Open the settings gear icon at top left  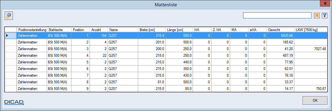(x=9, y=16)
